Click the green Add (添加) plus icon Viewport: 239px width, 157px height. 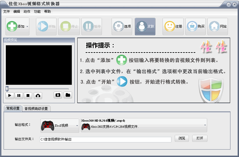coord(12,26)
